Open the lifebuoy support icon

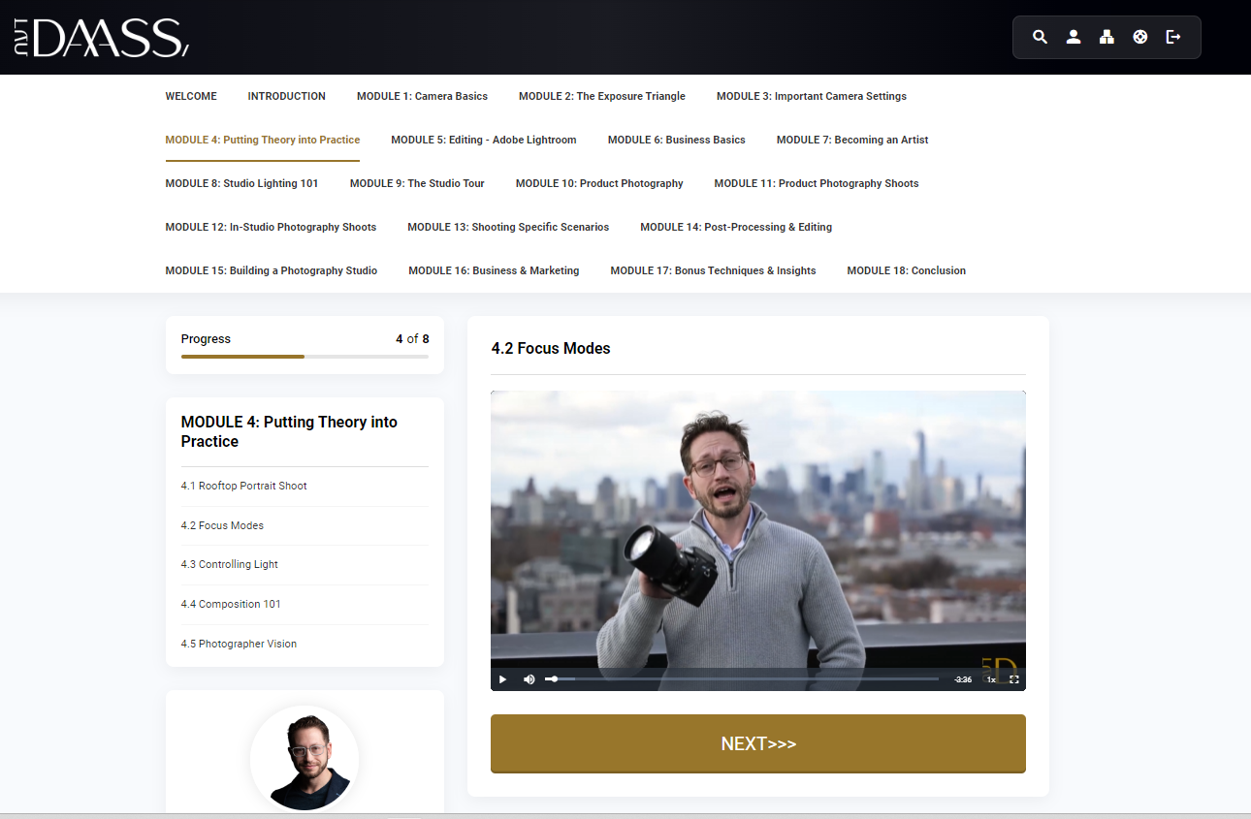click(x=1140, y=37)
